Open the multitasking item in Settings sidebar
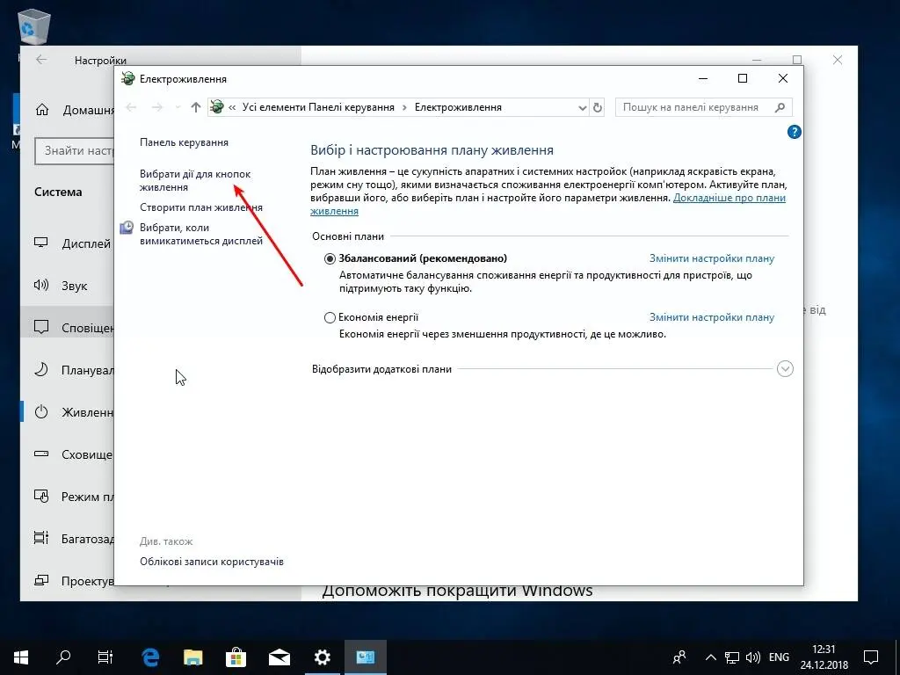900x675 pixels. [x=68, y=539]
